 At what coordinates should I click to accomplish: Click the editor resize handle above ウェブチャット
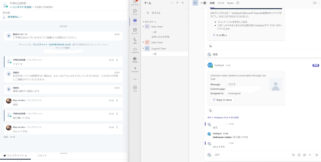pos(63,153)
